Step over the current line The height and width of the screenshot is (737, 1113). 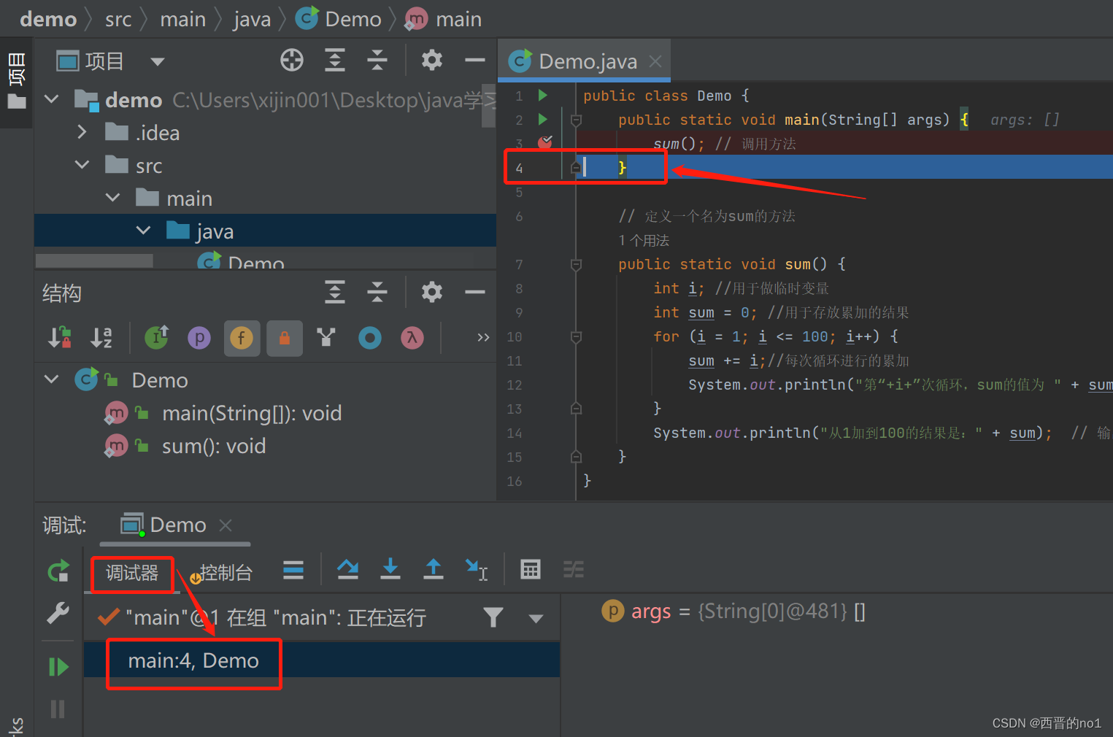[348, 569]
